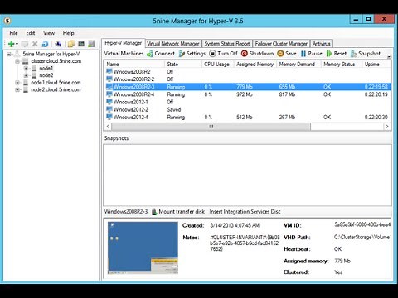
Task: Reset the selected virtual machine
Action: point(337,54)
